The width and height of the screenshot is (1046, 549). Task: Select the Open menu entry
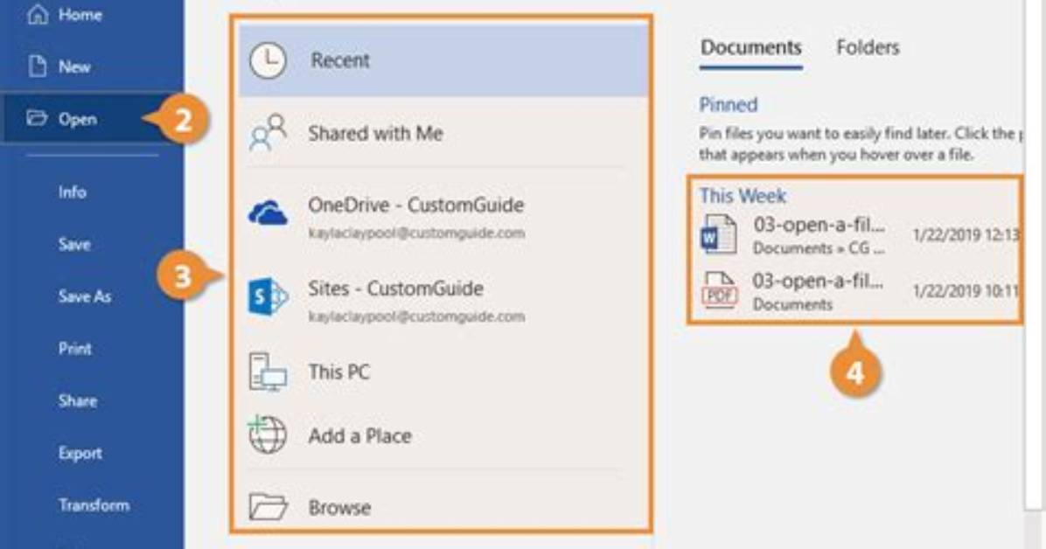pyautogui.click(x=92, y=118)
